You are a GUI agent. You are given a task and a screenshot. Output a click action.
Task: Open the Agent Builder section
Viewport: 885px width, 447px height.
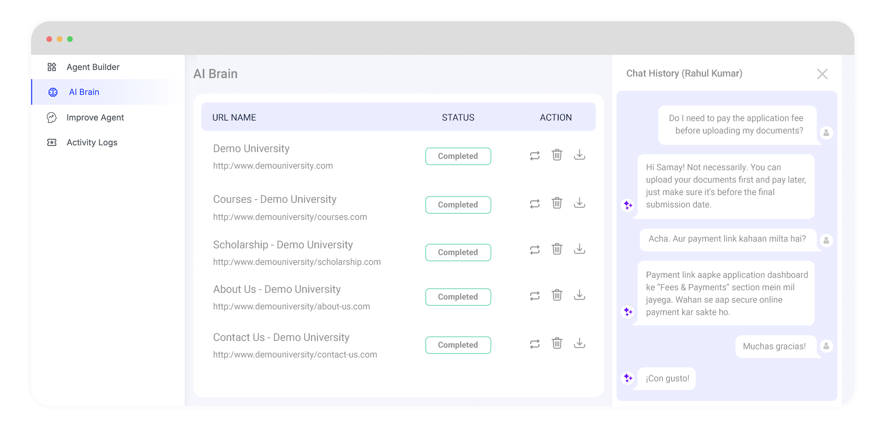point(93,67)
